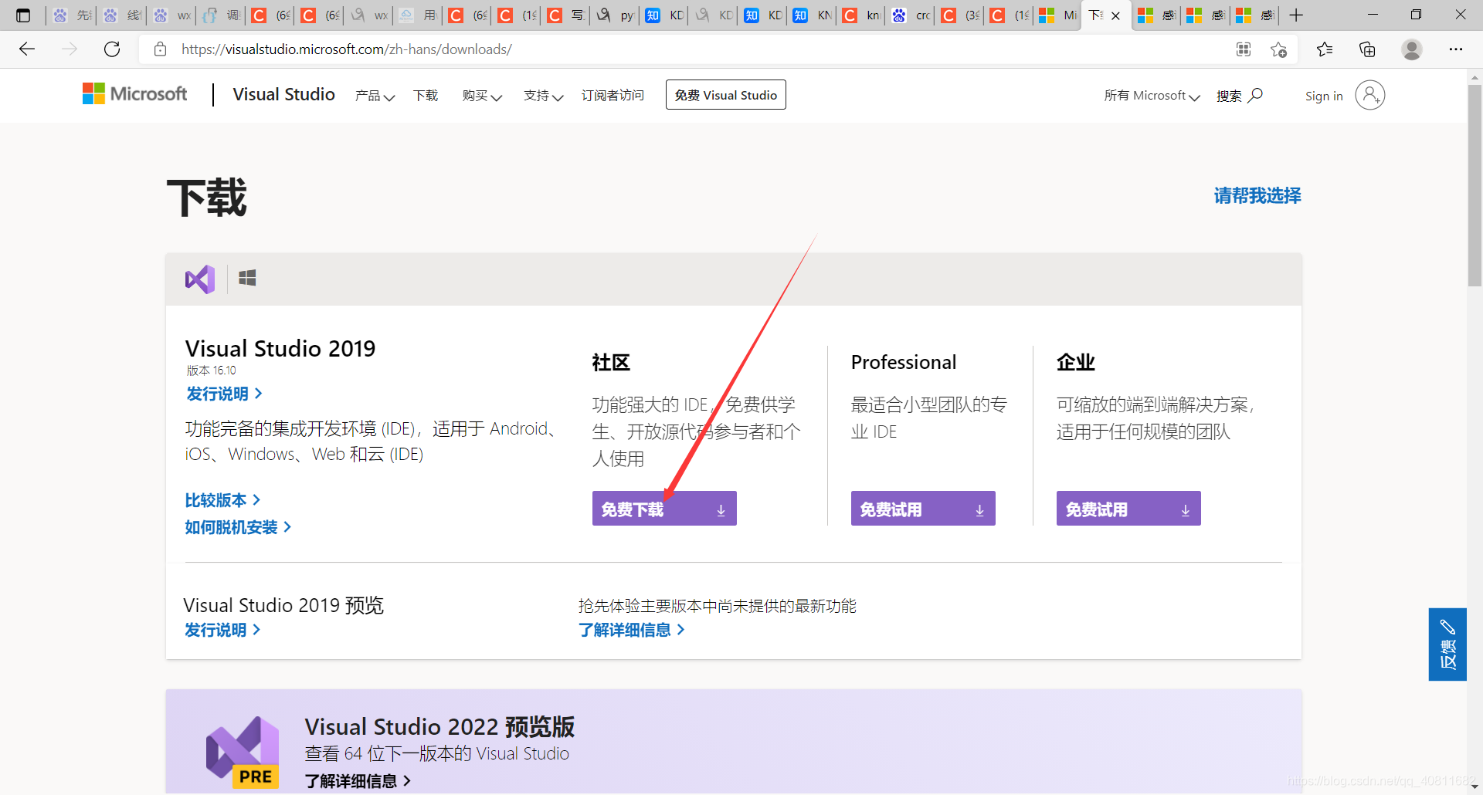This screenshot has width=1483, height=795.
Task: Switch to the Zhihu KN tab
Action: [813, 15]
